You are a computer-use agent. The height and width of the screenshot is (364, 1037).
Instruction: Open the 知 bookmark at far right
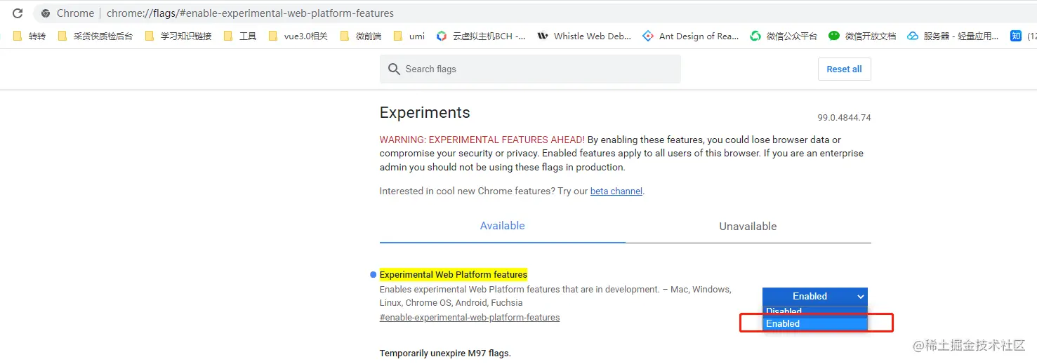click(1016, 36)
